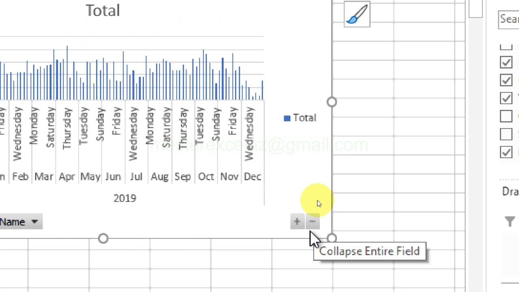
Task: Click the blue Total legend marker
Action: click(x=287, y=118)
